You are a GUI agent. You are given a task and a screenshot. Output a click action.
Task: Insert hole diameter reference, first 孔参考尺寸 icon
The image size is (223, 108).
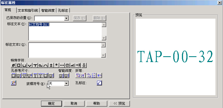click(13, 75)
